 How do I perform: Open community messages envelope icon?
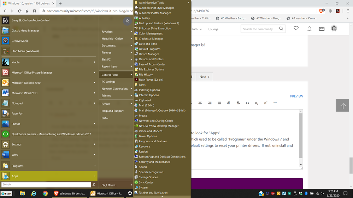click(322, 29)
